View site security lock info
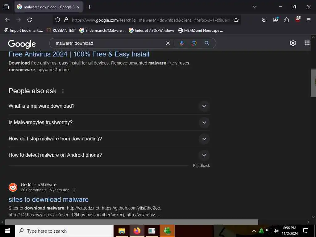Image resolution: width=316 pixels, height=237 pixels. click(x=66, y=20)
